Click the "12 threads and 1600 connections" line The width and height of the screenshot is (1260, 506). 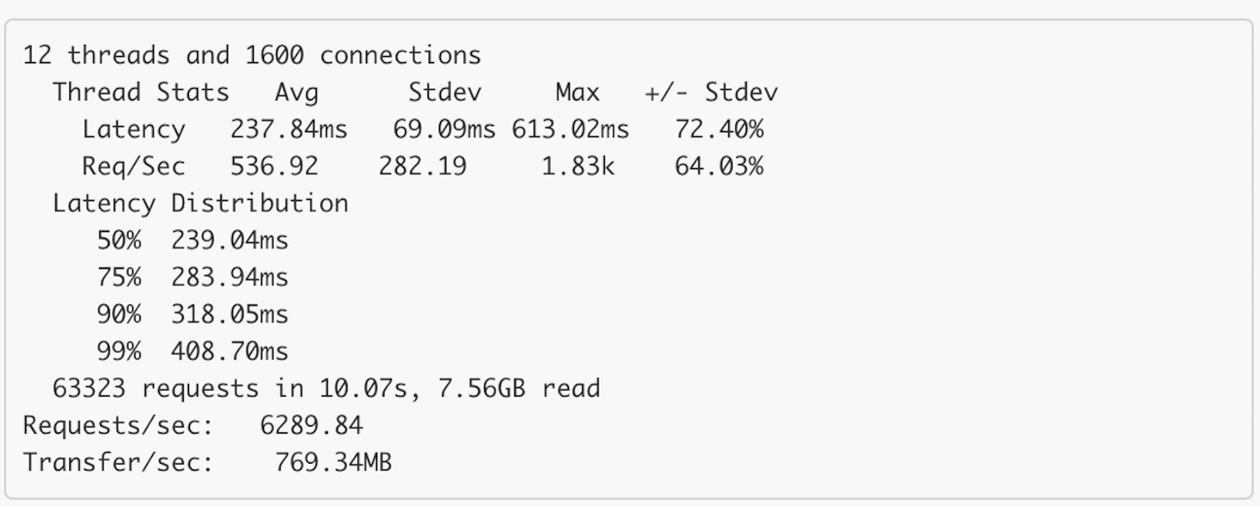point(252,56)
